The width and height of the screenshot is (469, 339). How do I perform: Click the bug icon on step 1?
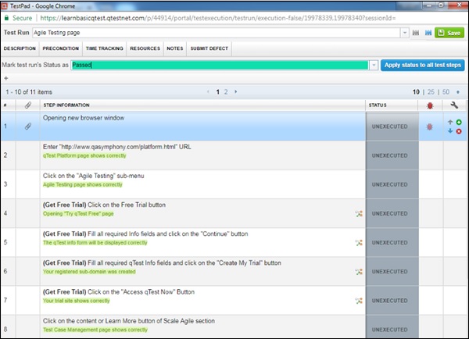pyautogui.click(x=429, y=127)
